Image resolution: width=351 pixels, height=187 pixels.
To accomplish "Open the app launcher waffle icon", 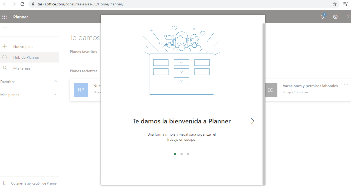I will (x=5, y=17).
